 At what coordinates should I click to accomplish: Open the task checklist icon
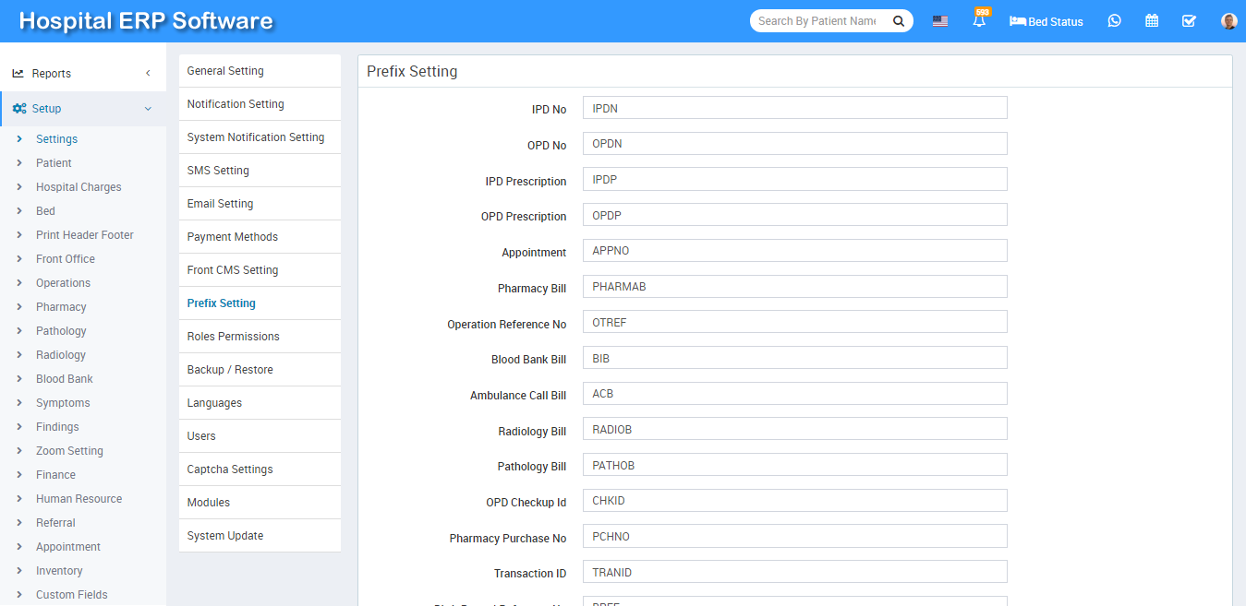[1189, 21]
